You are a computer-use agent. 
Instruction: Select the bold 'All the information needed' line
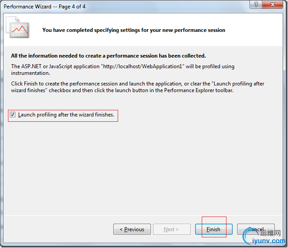pos(108,56)
